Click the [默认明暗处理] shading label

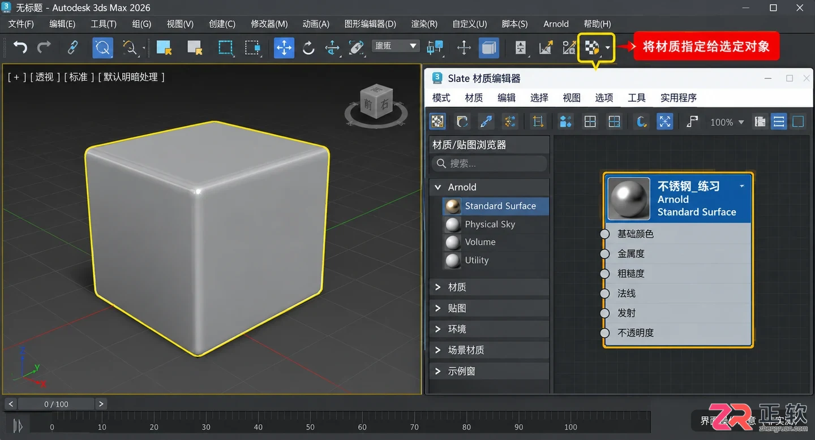pos(131,77)
